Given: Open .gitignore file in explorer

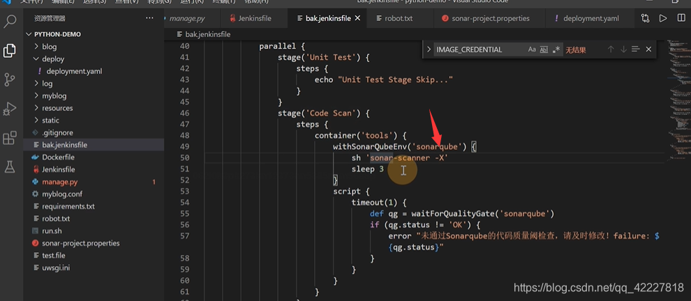Looking at the screenshot, I should 94,132.
